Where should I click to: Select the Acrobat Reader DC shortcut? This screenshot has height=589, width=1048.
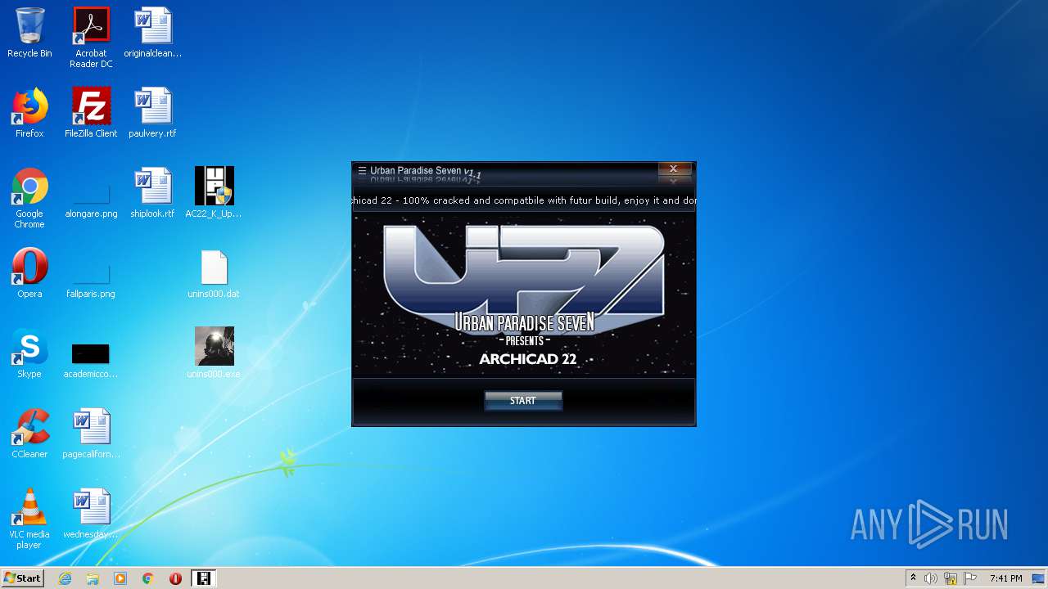tap(91, 38)
